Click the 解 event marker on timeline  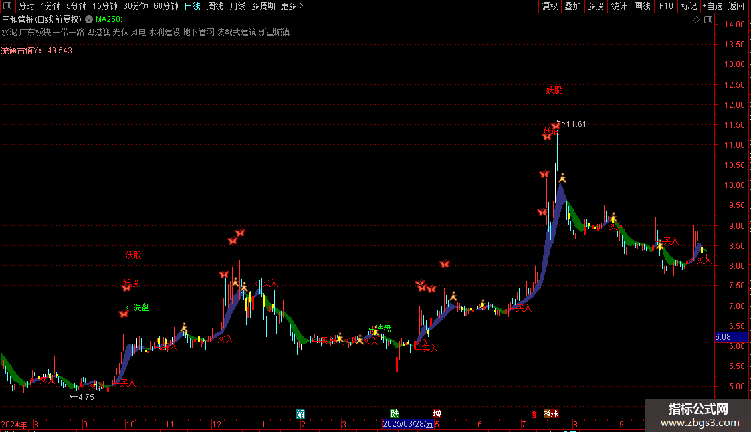[x=301, y=414]
